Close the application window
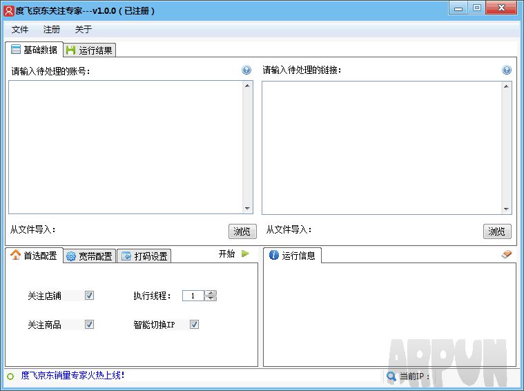The height and width of the screenshot is (391, 524). click(501, 8)
